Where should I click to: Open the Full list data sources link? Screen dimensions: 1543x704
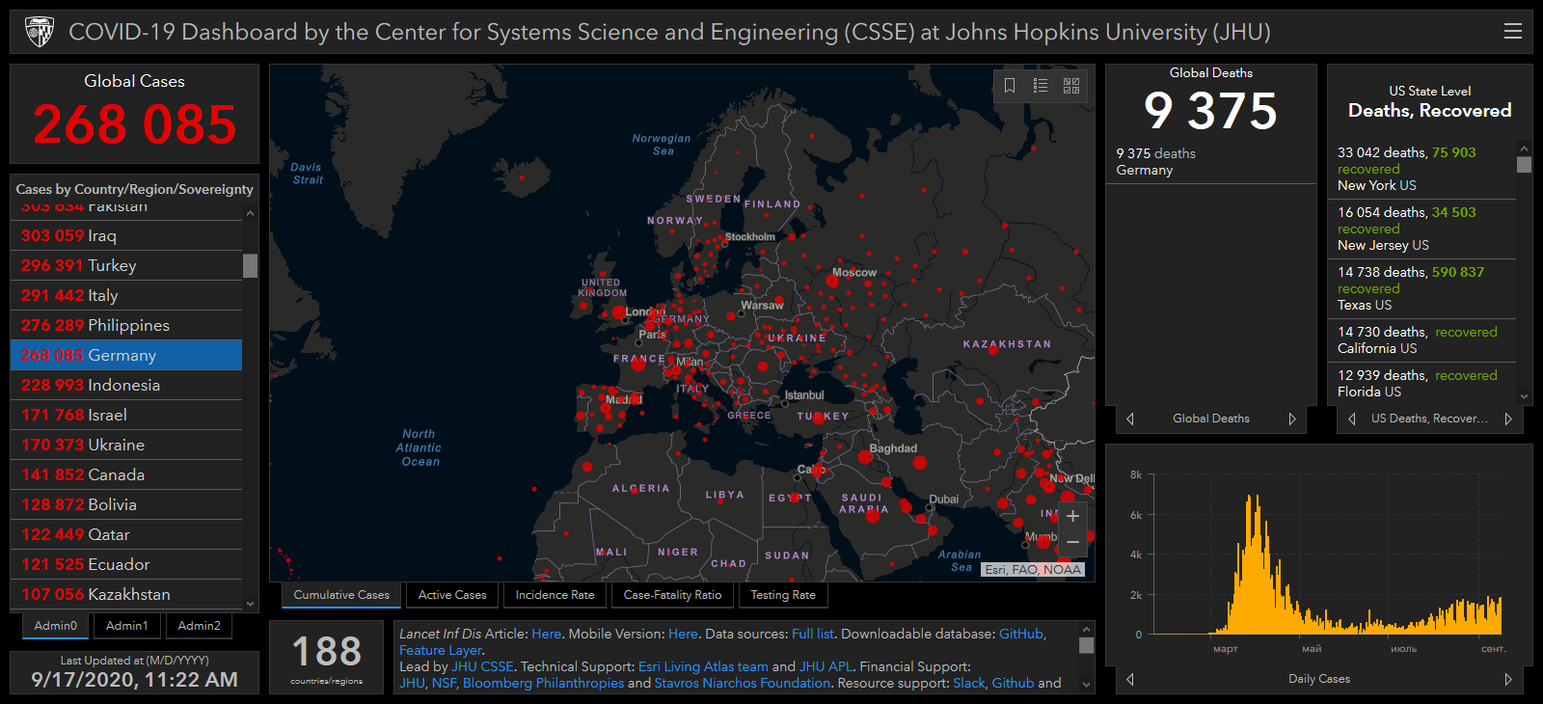click(x=812, y=634)
